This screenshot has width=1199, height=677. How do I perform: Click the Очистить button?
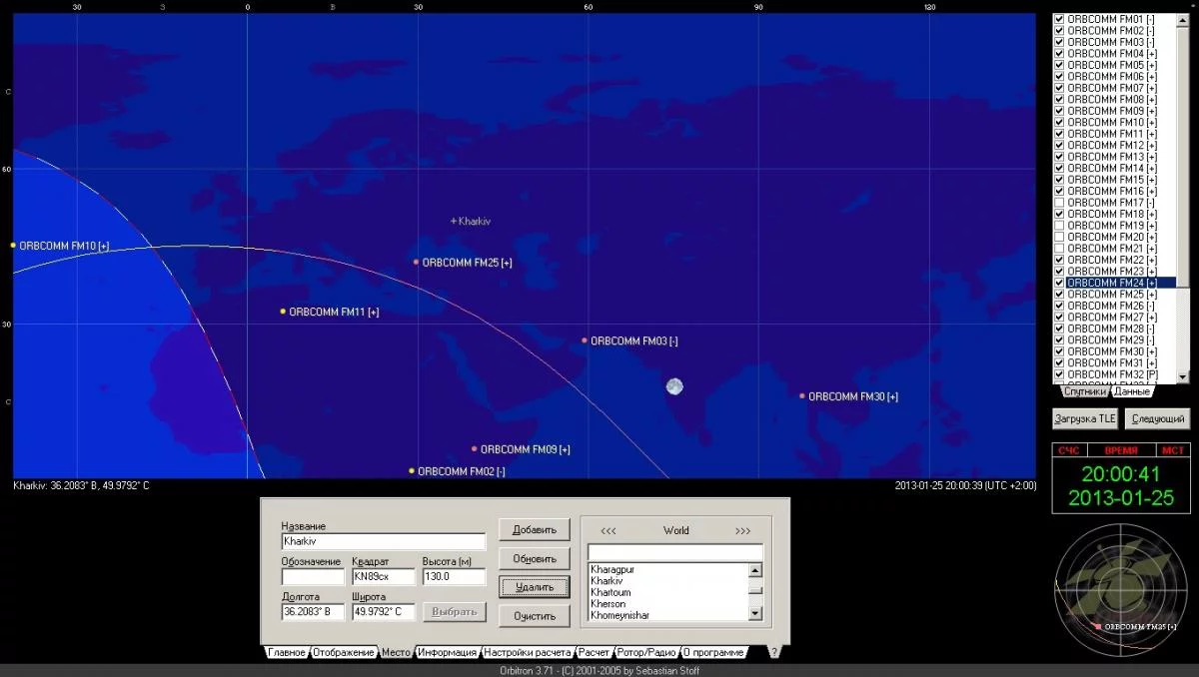[x=535, y=616]
